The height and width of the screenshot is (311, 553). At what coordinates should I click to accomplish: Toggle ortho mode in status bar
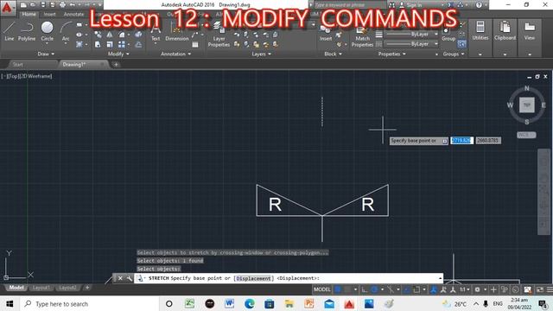tap(365, 289)
